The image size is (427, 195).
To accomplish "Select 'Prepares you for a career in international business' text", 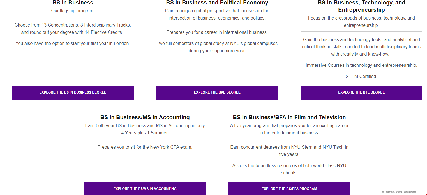I will 217,32.
